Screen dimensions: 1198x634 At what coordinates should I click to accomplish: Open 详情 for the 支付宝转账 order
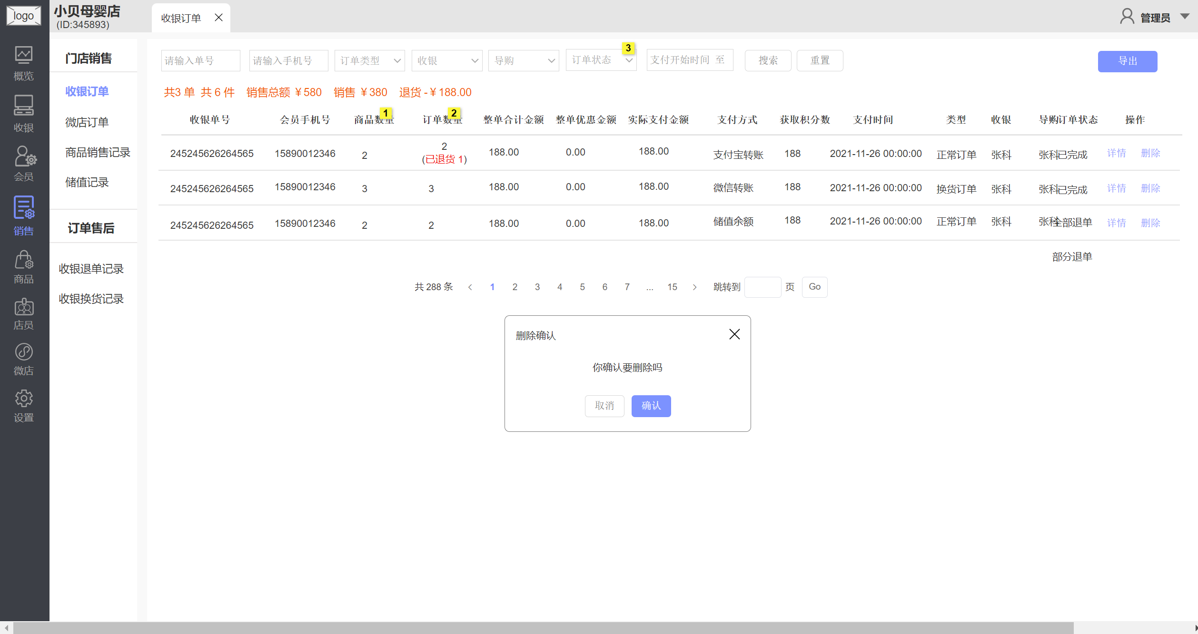pyautogui.click(x=1117, y=153)
